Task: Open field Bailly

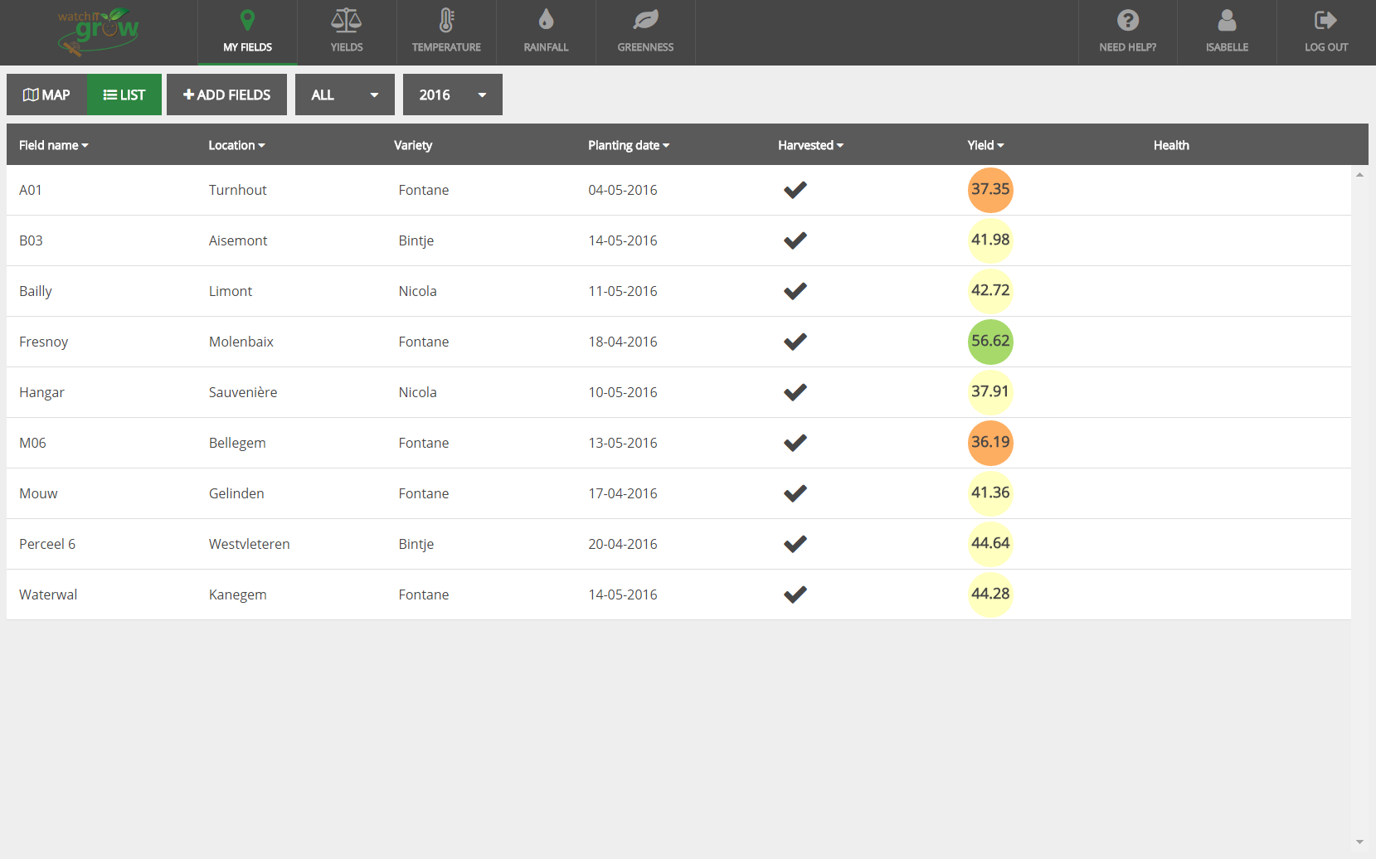Action: 36,291
